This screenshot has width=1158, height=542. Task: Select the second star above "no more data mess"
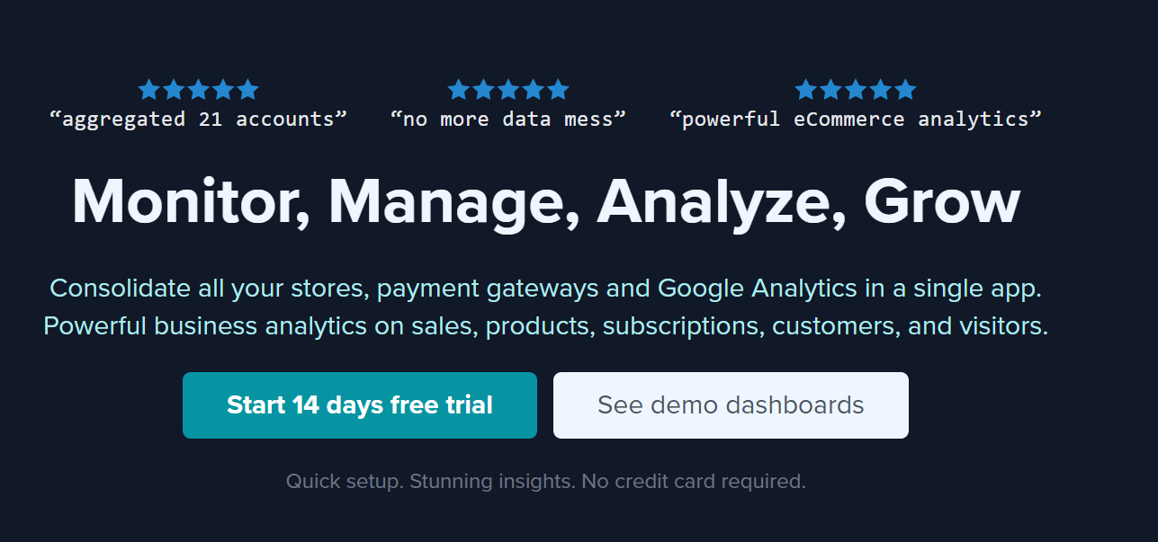pyautogui.click(x=483, y=90)
